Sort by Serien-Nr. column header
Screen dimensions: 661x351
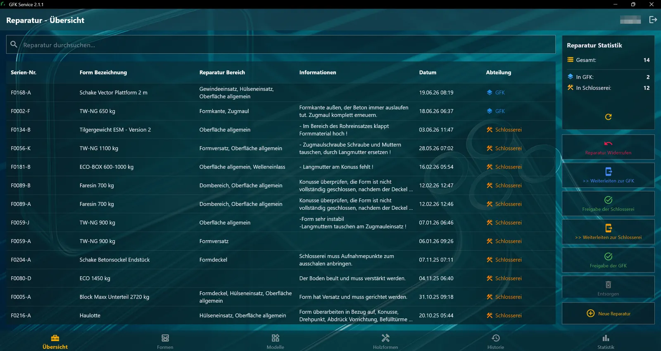[24, 72]
